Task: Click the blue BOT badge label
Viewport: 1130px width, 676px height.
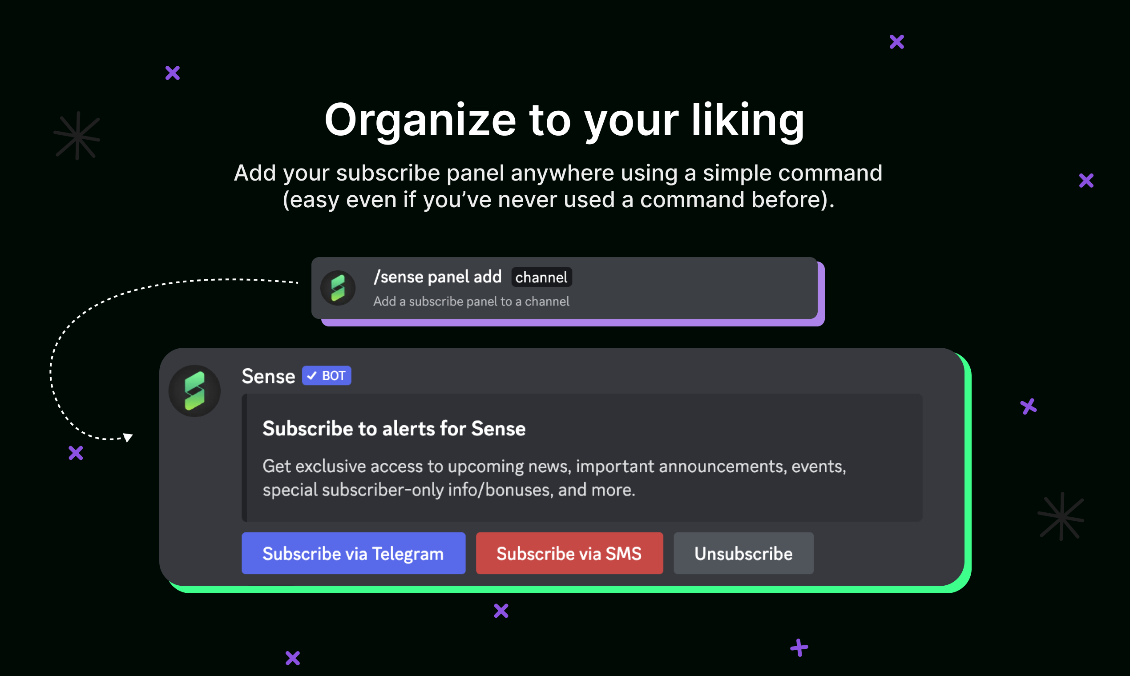Action: pyautogui.click(x=334, y=376)
